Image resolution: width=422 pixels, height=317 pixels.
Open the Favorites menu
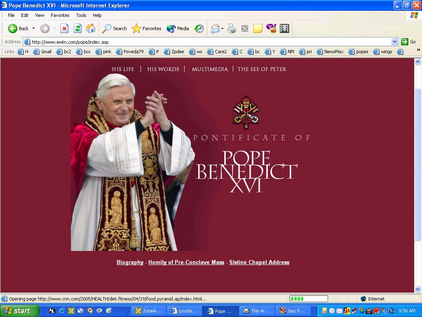[60, 15]
